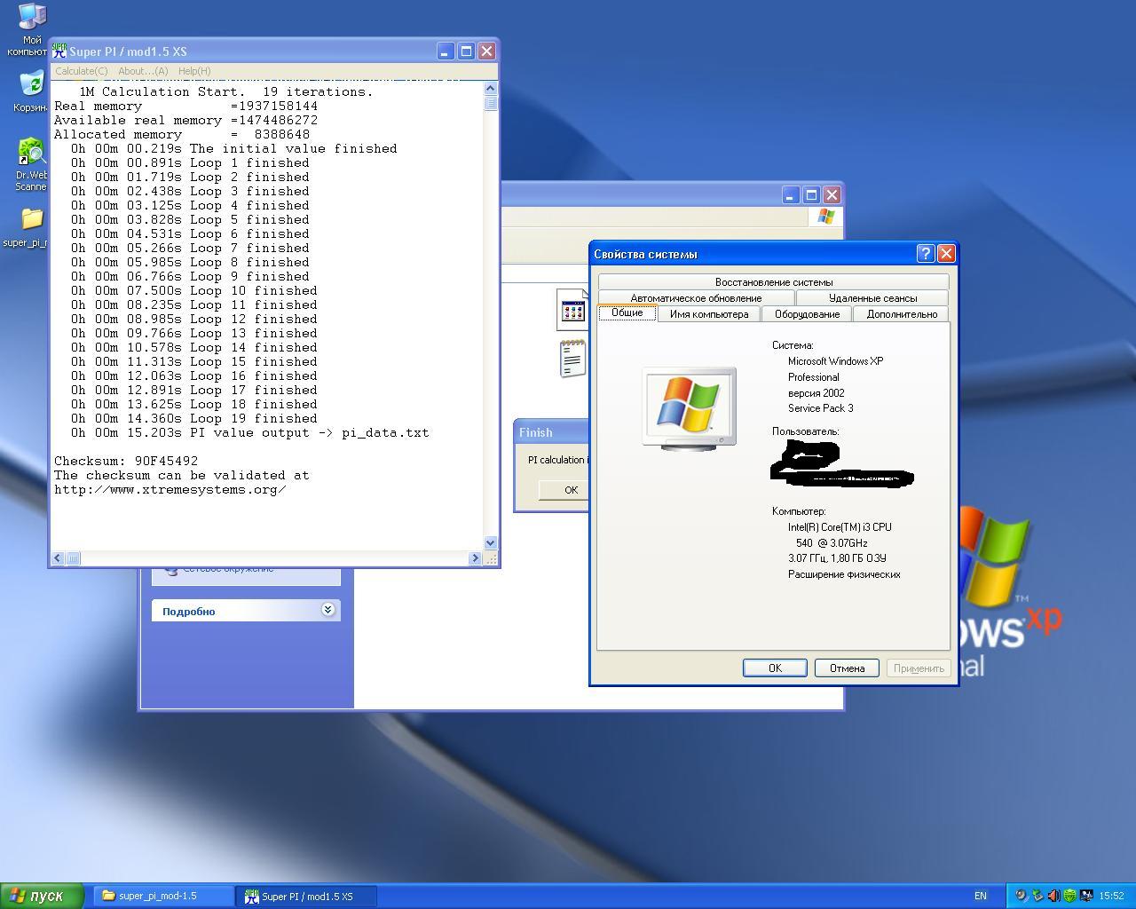Click the 'Loop 10 finished' line
The image size is (1136, 909).
point(194,290)
